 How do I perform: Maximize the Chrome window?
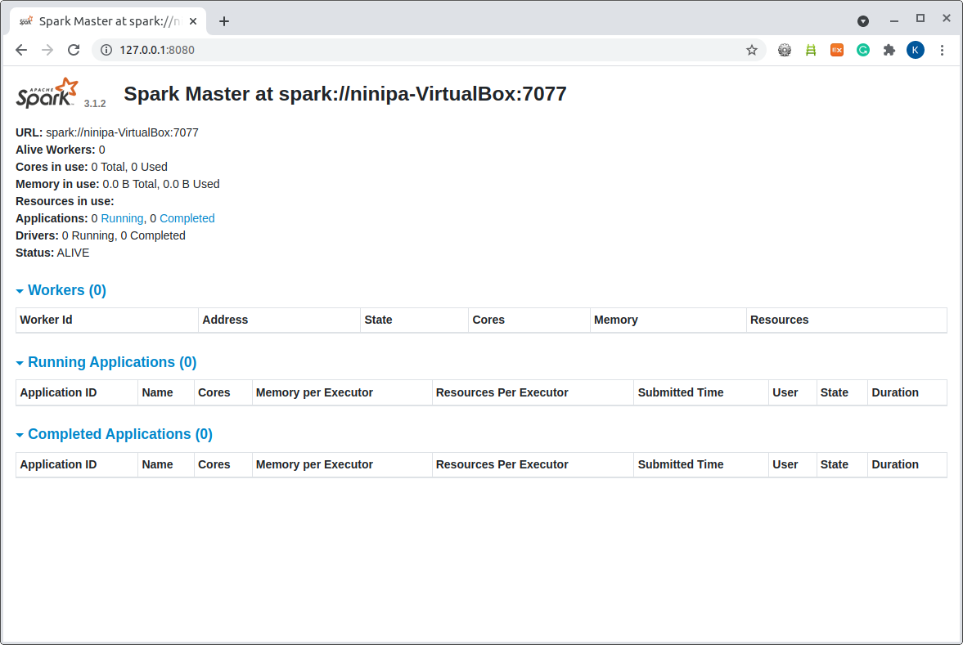point(920,19)
